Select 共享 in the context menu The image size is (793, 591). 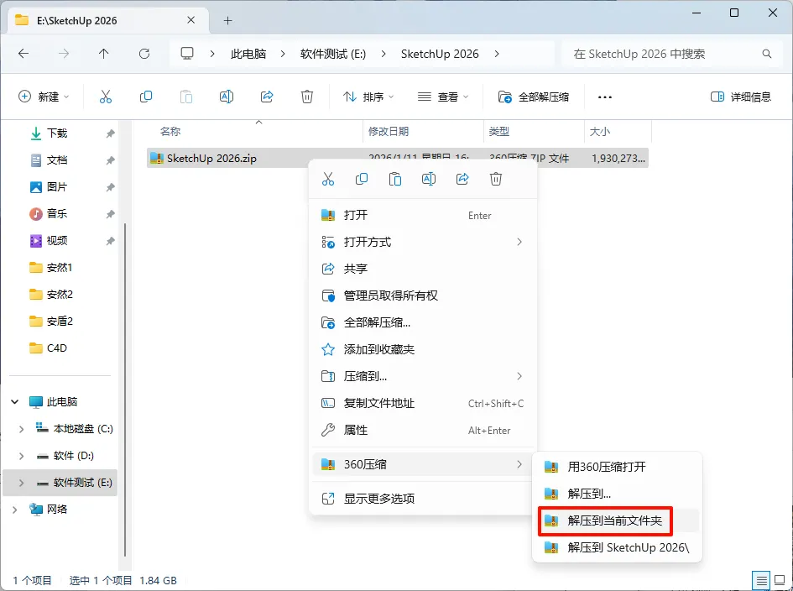(423, 269)
